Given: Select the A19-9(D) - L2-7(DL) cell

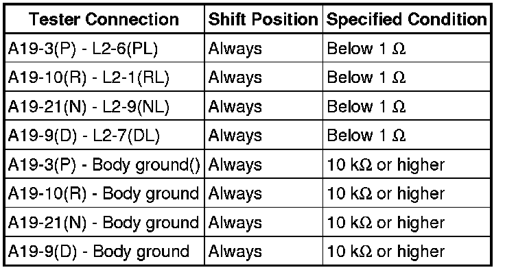Looking at the screenshot, I should [x=104, y=135].
